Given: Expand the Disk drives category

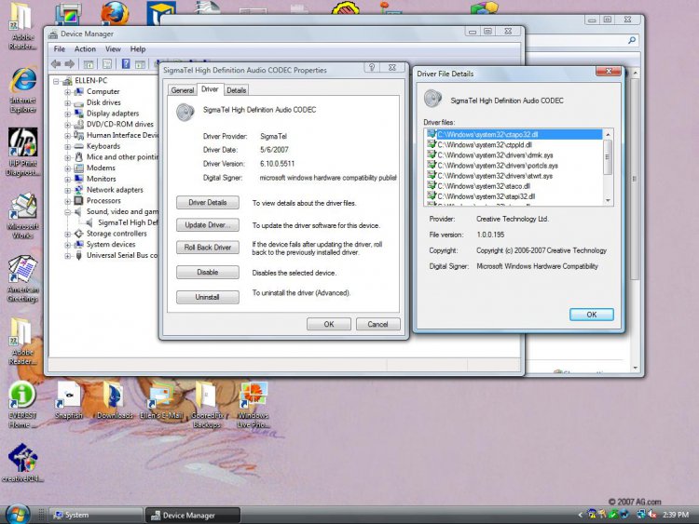Looking at the screenshot, I should (x=67, y=102).
